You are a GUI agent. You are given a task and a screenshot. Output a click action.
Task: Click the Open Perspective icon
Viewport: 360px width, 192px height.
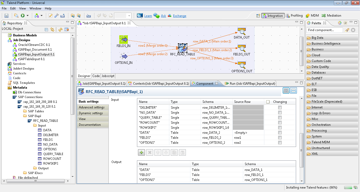point(258,16)
